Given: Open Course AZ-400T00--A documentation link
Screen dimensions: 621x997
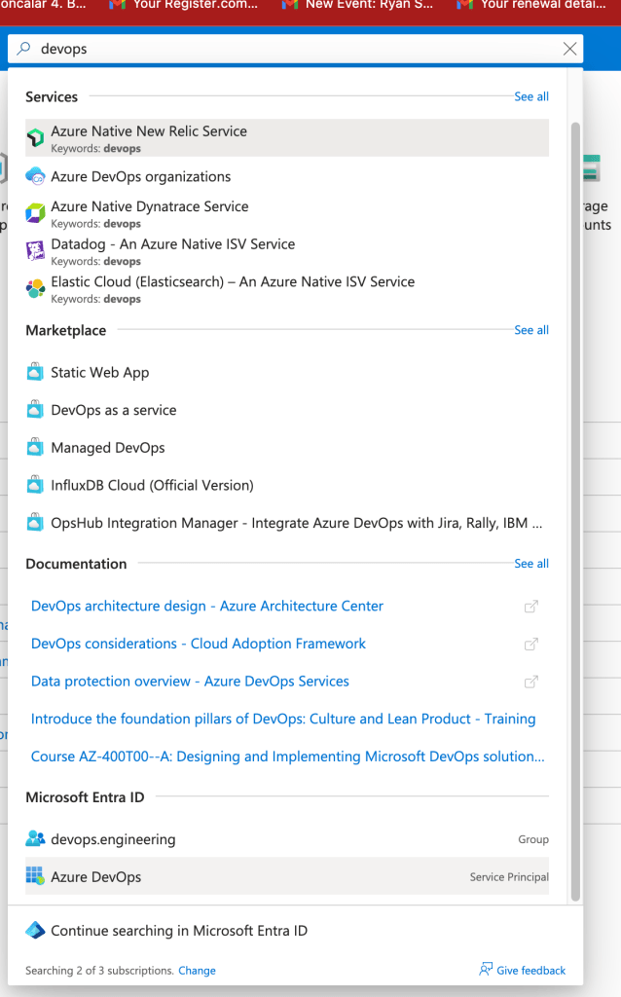Looking at the screenshot, I should [x=287, y=756].
